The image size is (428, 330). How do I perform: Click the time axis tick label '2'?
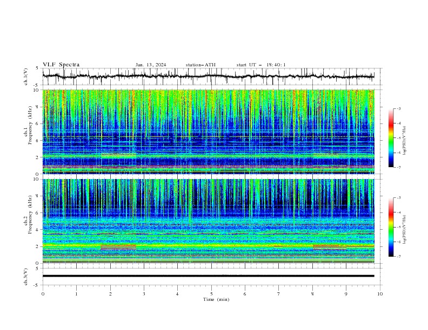pos(110,294)
